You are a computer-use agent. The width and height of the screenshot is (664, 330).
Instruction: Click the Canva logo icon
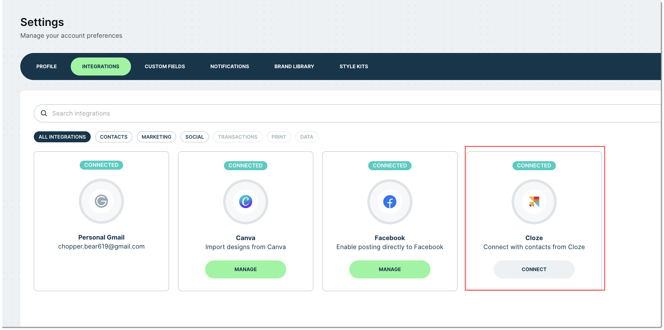point(246,202)
